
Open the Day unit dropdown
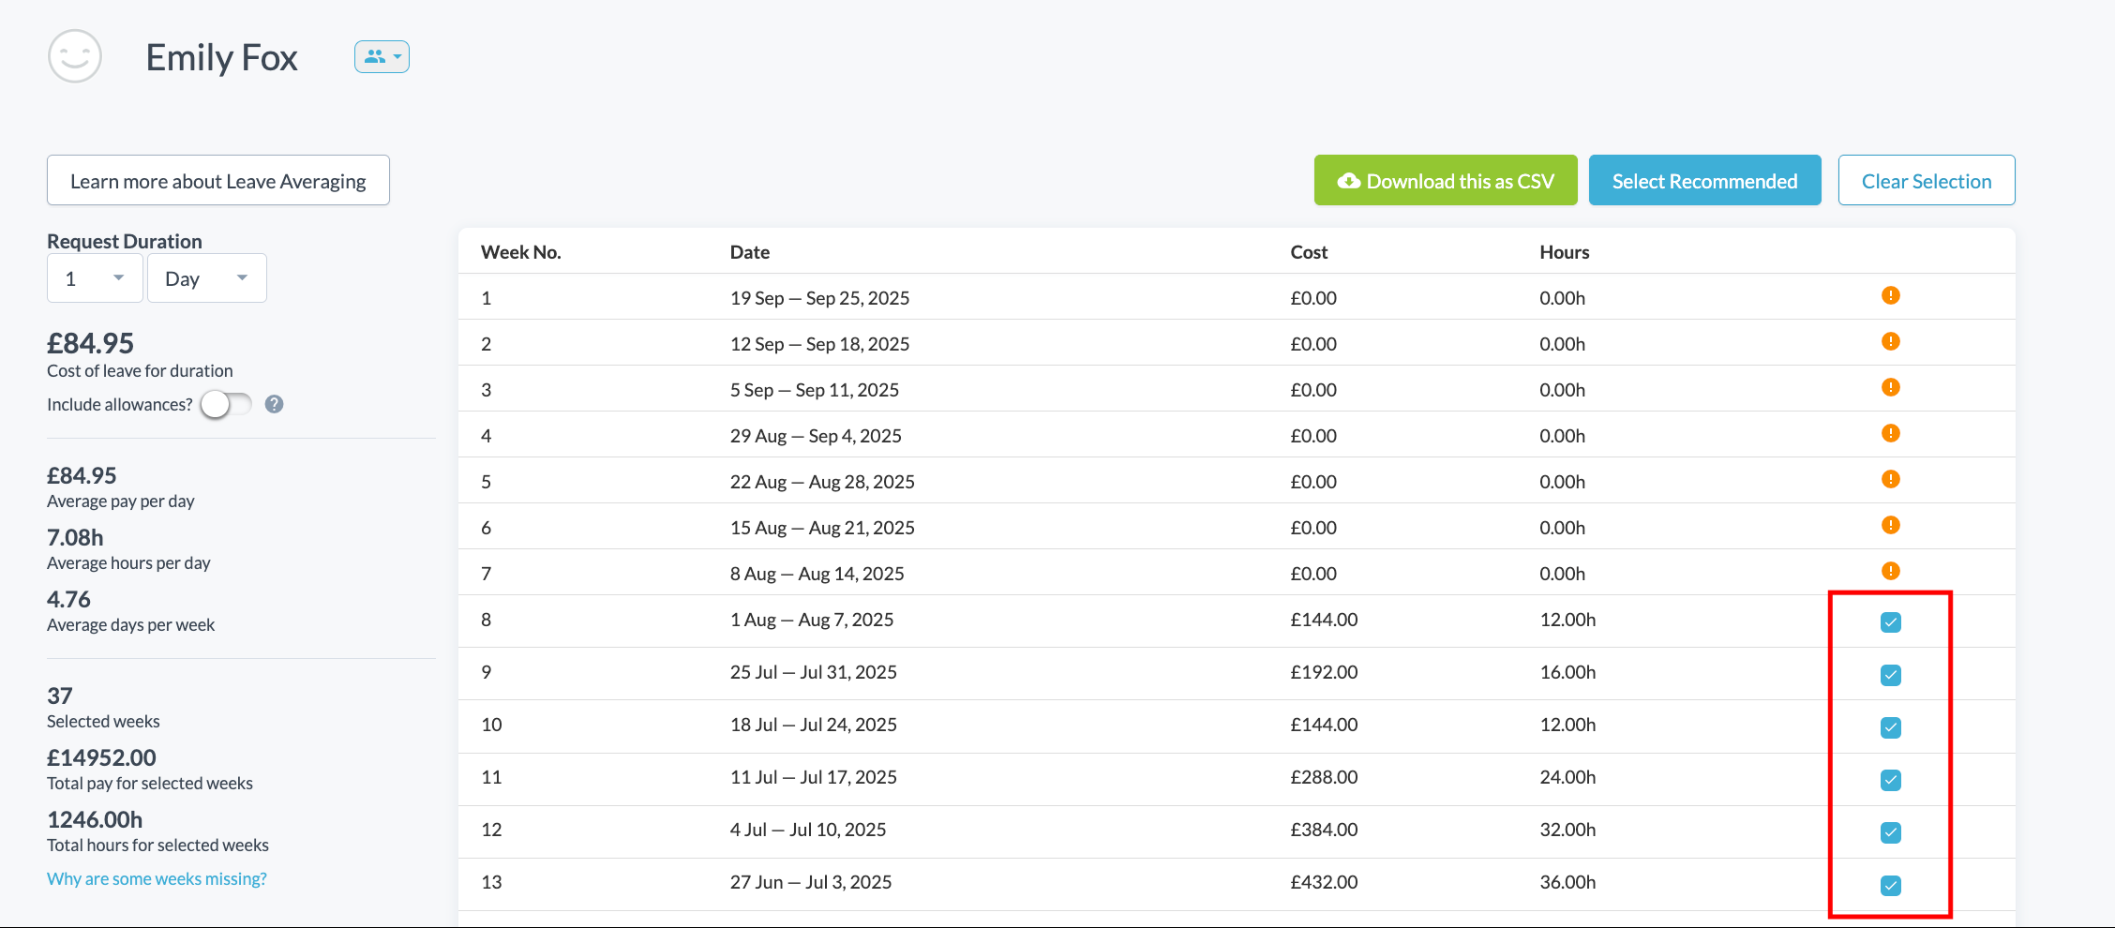pyautogui.click(x=206, y=278)
